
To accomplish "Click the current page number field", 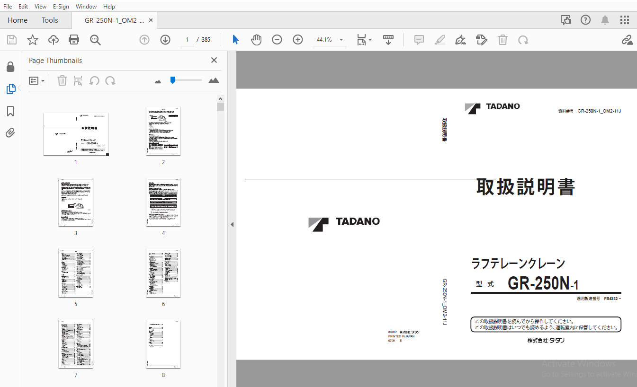I will 187,40.
